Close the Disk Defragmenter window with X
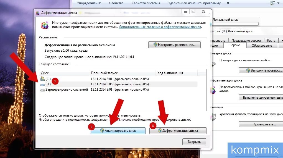The width and height of the screenshot is (283, 158). (x=203, y=11)
